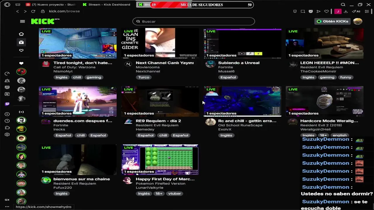Select the Kick browse sidebar icon
Image resolution: width=374 pixels, height=210 pixels.
point(21,42)
